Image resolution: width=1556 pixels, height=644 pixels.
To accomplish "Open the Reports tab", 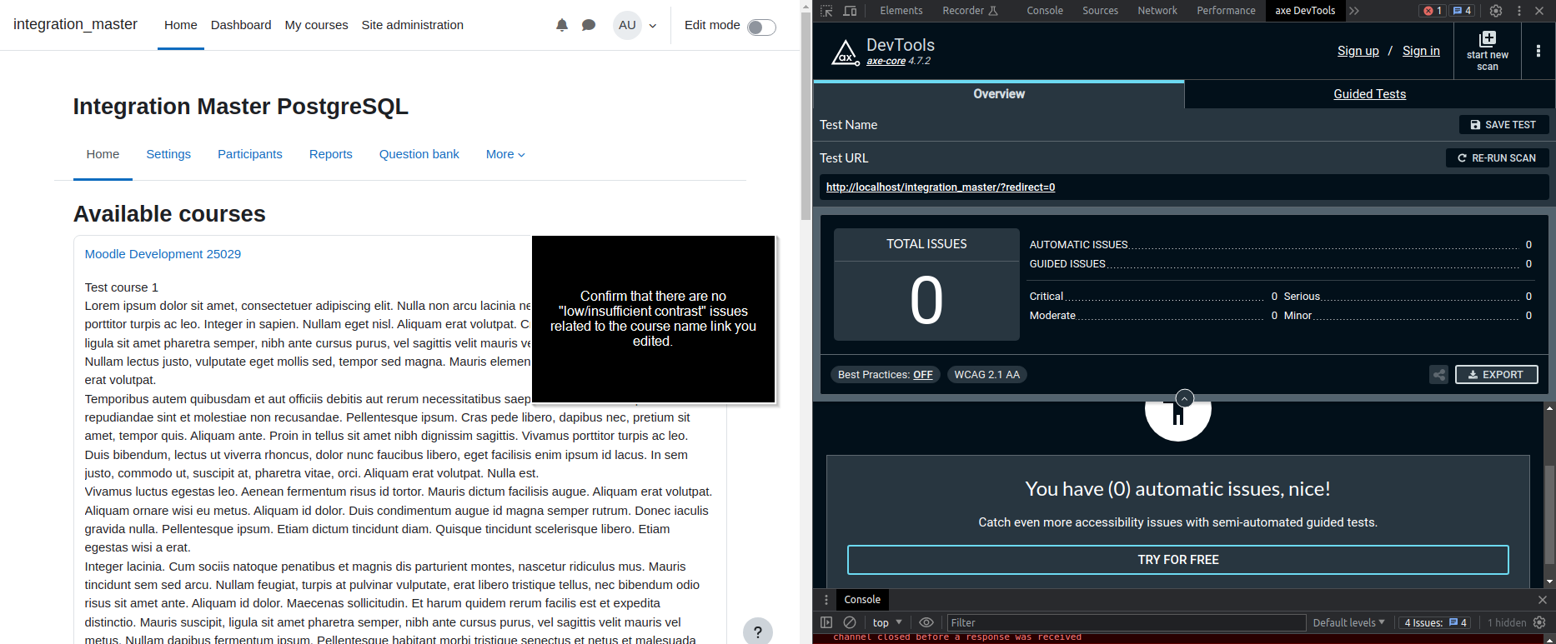I will coord(331,154).
